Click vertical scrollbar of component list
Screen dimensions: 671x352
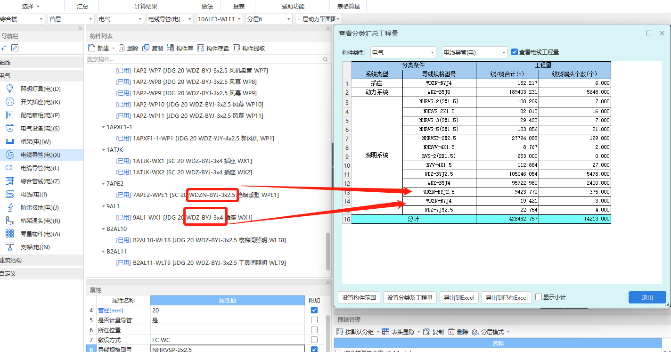tap(328, 251)
